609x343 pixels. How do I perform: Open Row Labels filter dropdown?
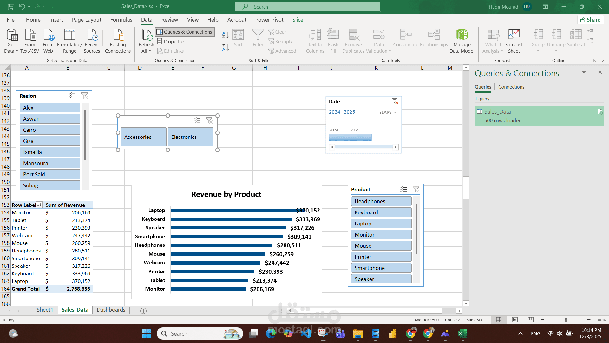pos(39,205)
